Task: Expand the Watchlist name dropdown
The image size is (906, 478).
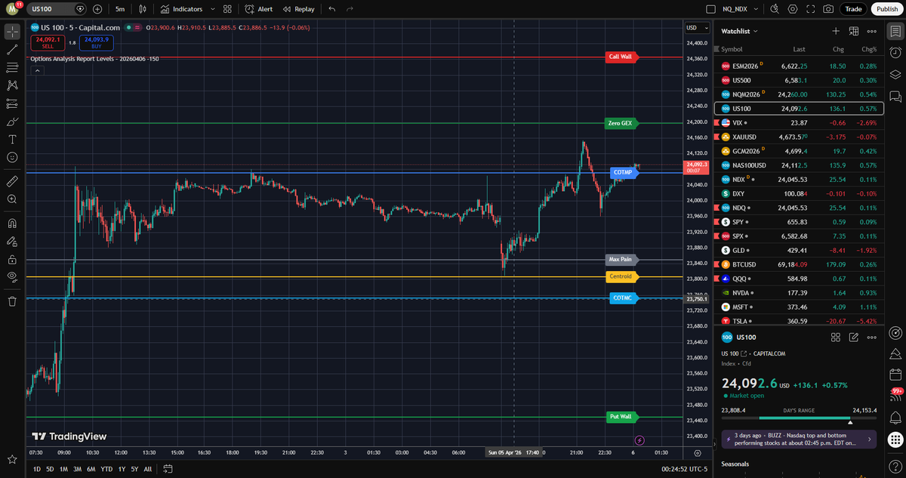Action: [x=740, y=31]
